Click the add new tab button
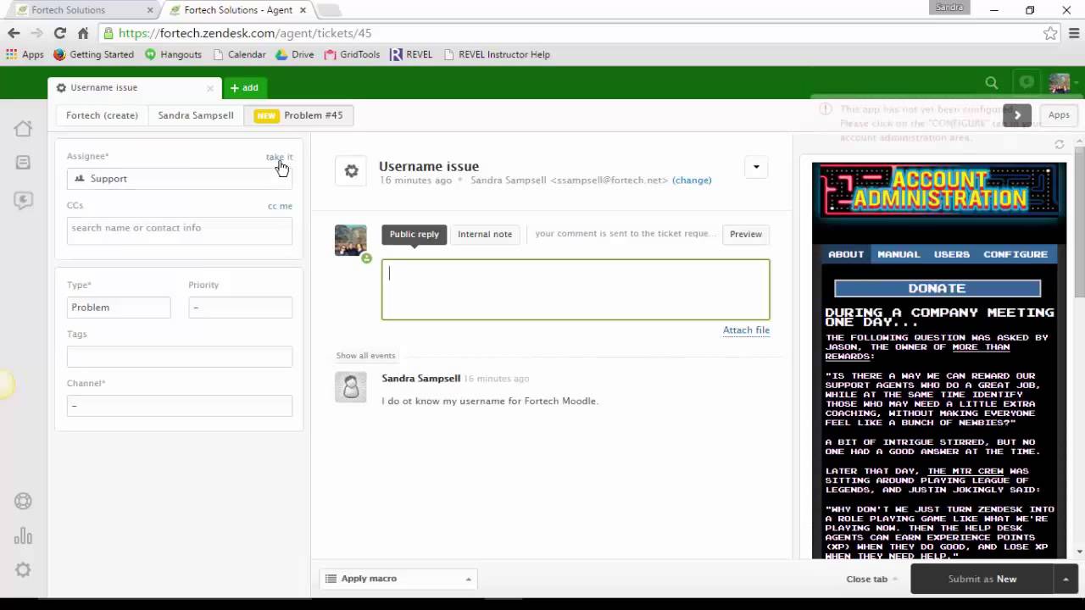 (244, 87)
